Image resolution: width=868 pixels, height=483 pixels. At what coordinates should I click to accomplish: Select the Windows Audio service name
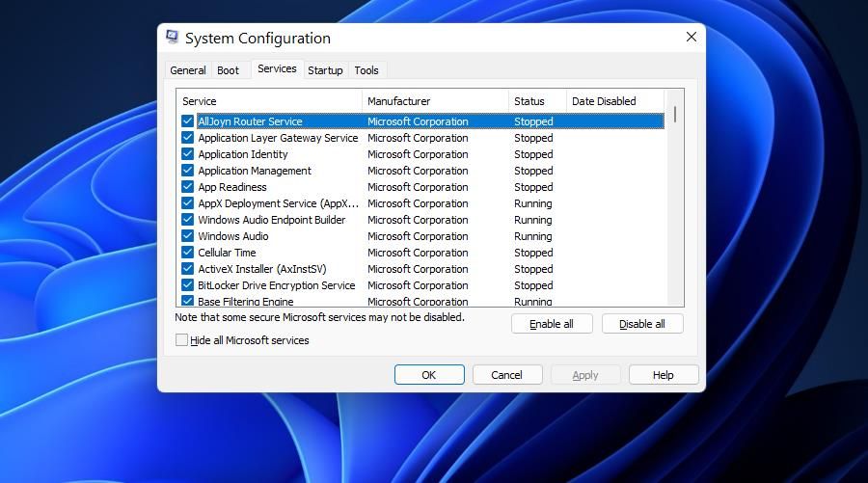(x=233, y=236)
